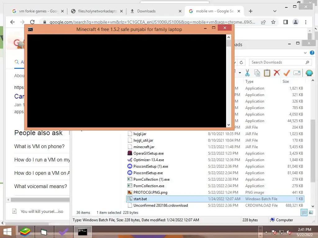Reload the Chrome page

click(32, 22)
